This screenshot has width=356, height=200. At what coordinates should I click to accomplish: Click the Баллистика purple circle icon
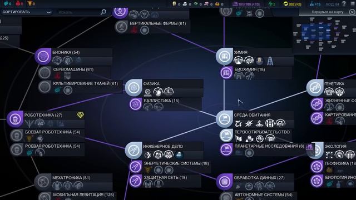click(x=136, y=104)
